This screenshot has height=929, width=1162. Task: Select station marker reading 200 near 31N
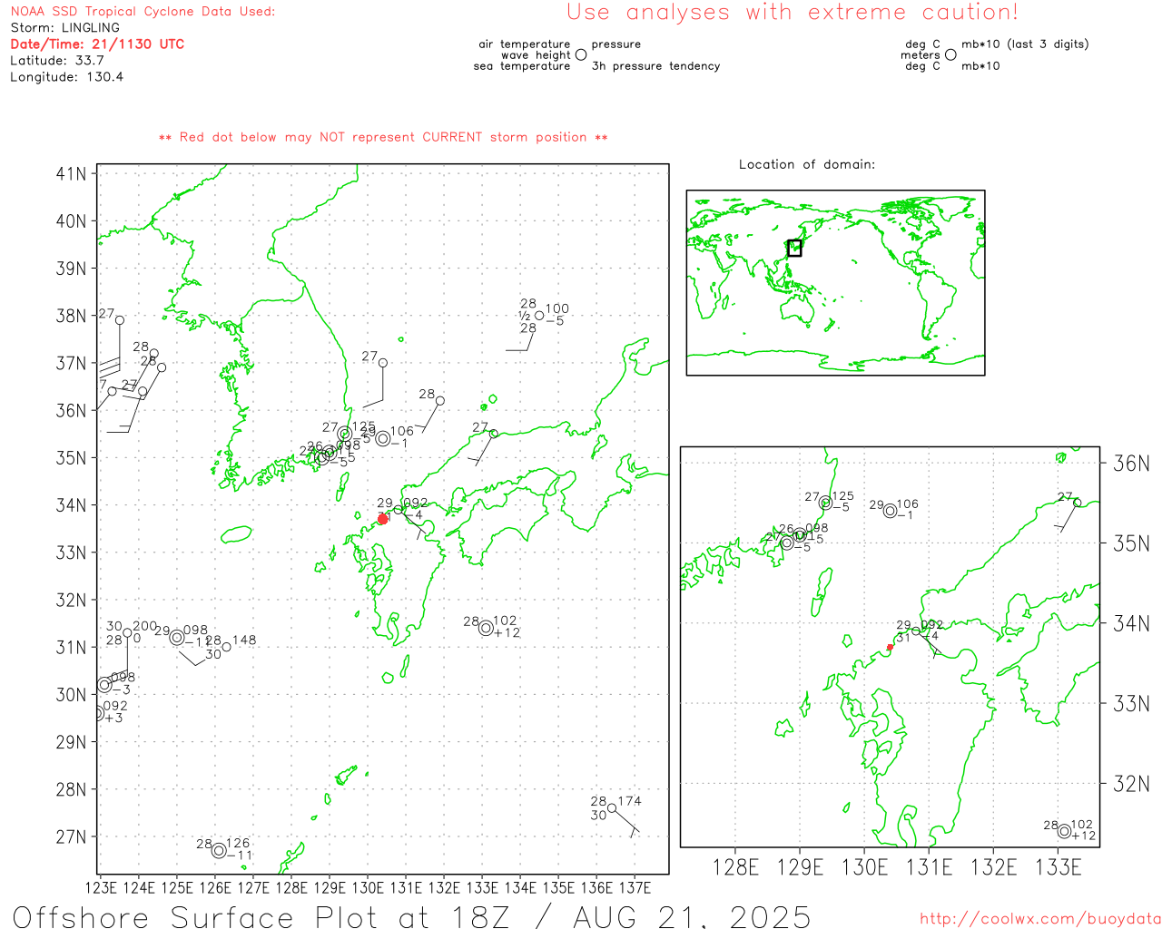[127, 633]
